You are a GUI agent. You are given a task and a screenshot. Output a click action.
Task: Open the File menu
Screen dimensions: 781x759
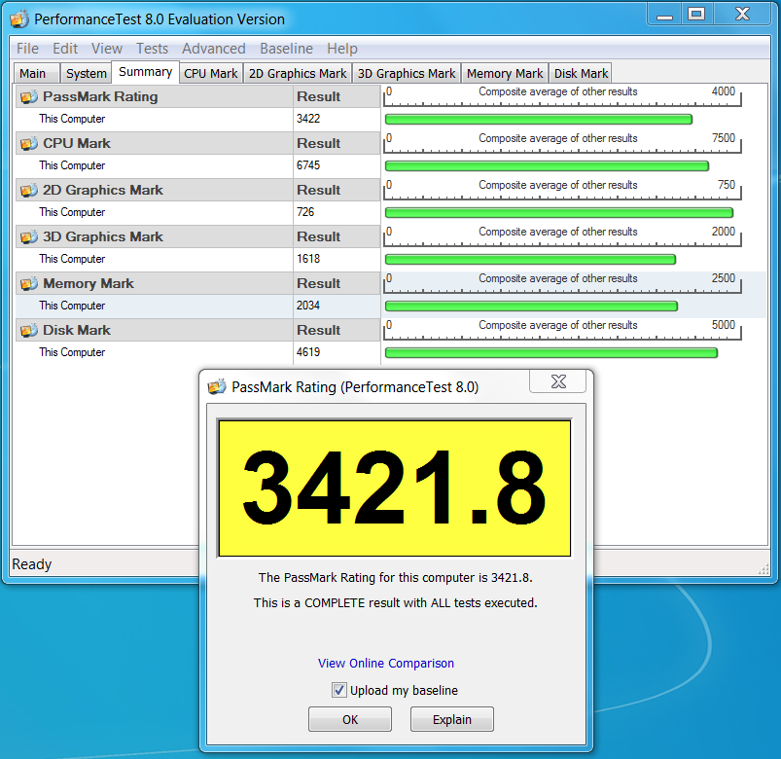pyautogui.click(x=27, y=49)
